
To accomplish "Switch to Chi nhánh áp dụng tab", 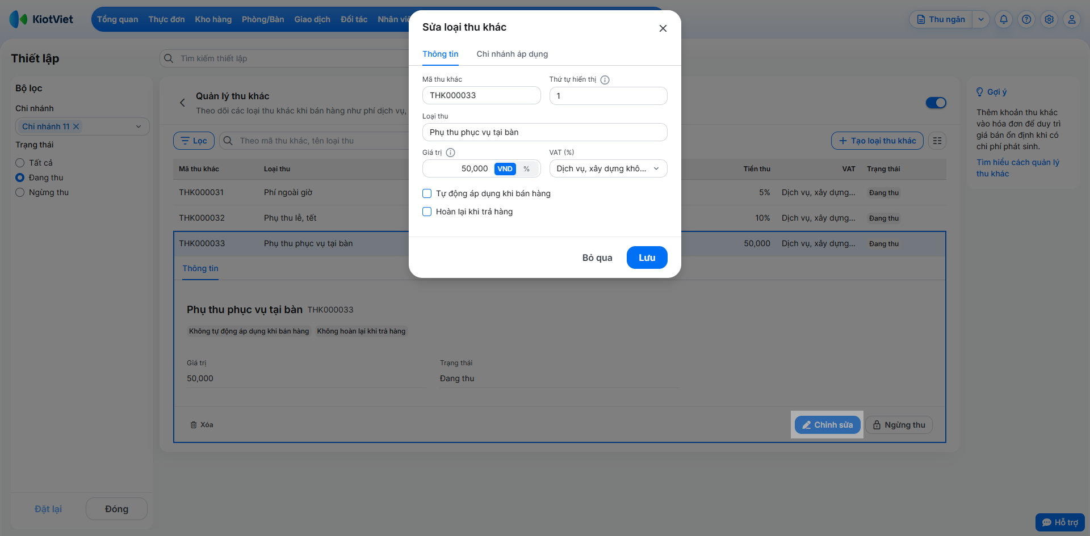I will click(512, 54).
